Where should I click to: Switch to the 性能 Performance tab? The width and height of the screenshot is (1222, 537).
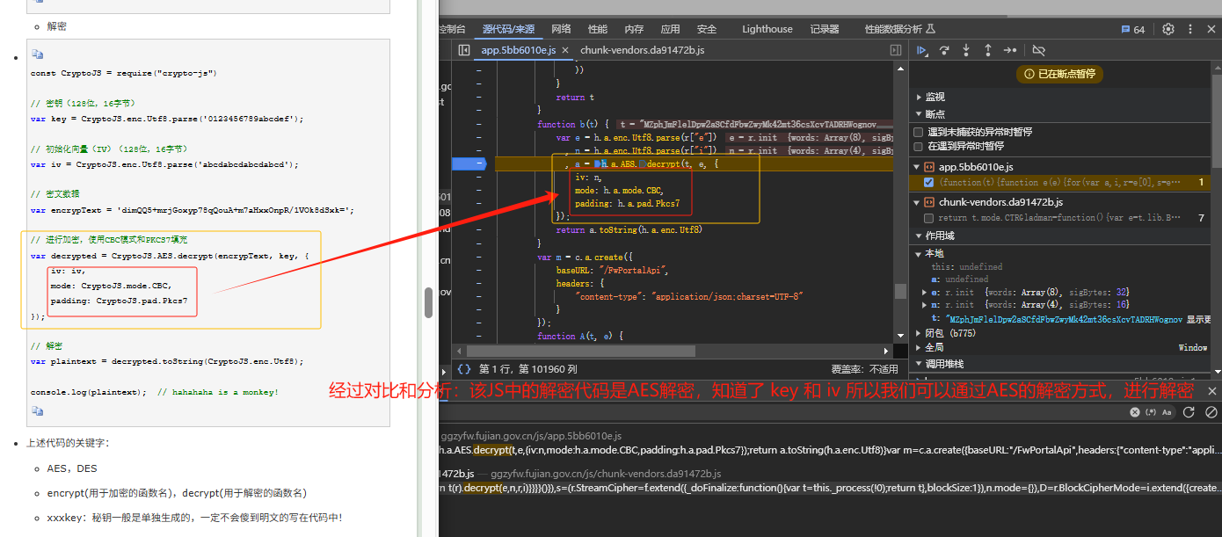[x=598, y=29]
